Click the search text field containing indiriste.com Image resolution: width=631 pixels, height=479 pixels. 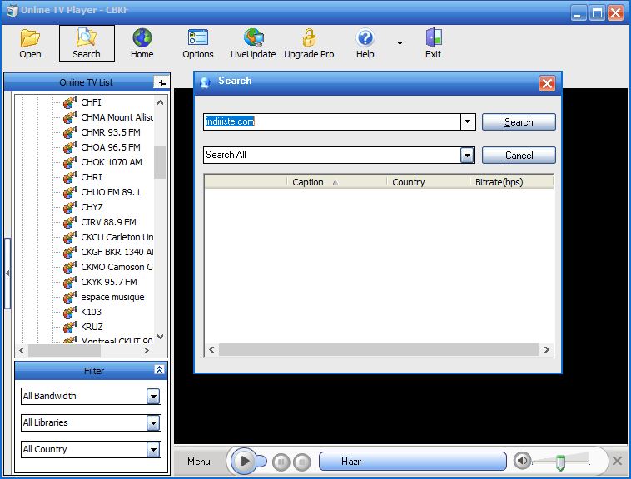(332, 121)
